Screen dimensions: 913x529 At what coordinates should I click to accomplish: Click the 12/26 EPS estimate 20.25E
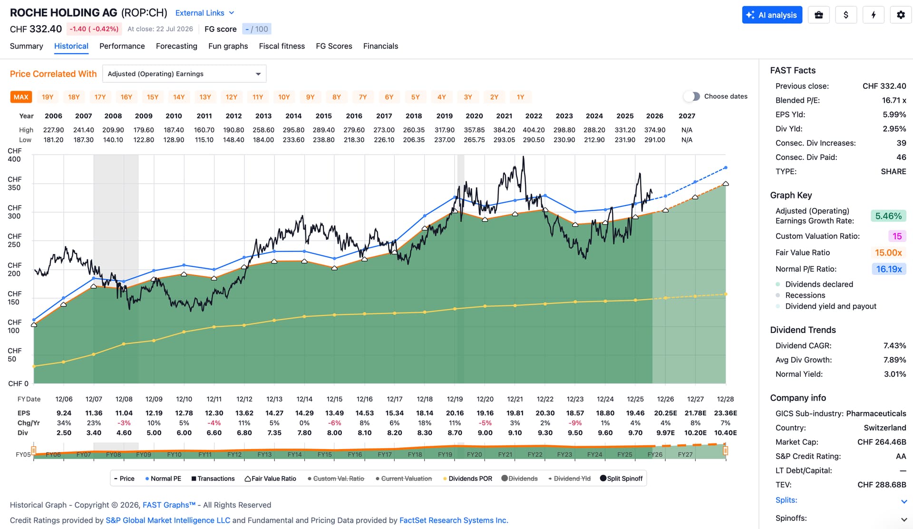coord(666,413)
